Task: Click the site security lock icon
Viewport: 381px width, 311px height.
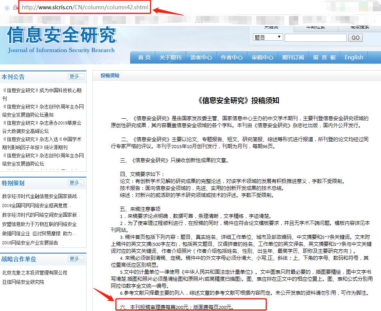Action: click(16, 7)
